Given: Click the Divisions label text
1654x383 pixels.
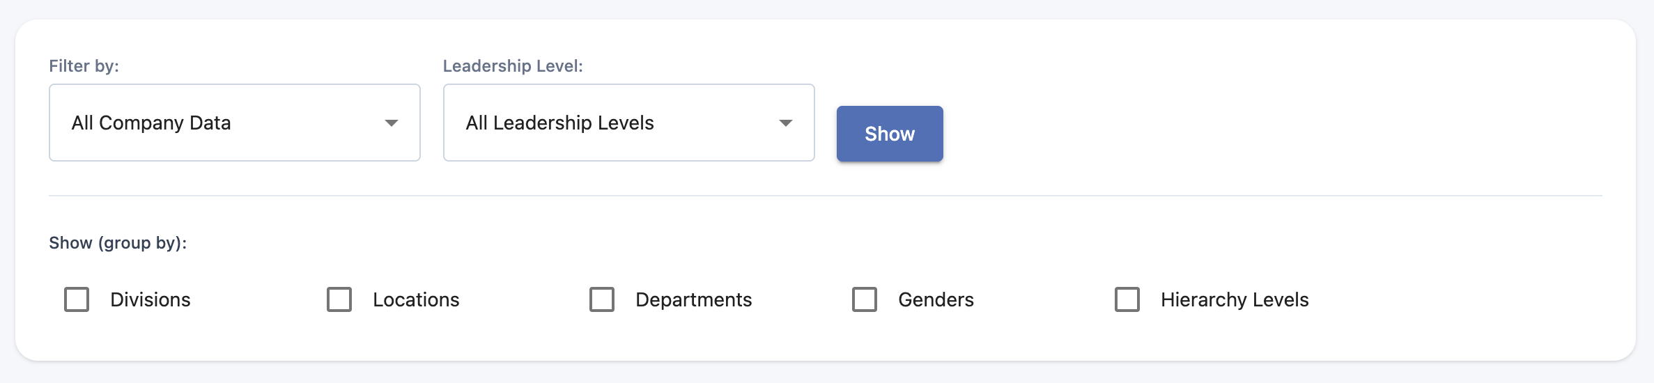Looking at the screenshot, I should tap(150, 299).
